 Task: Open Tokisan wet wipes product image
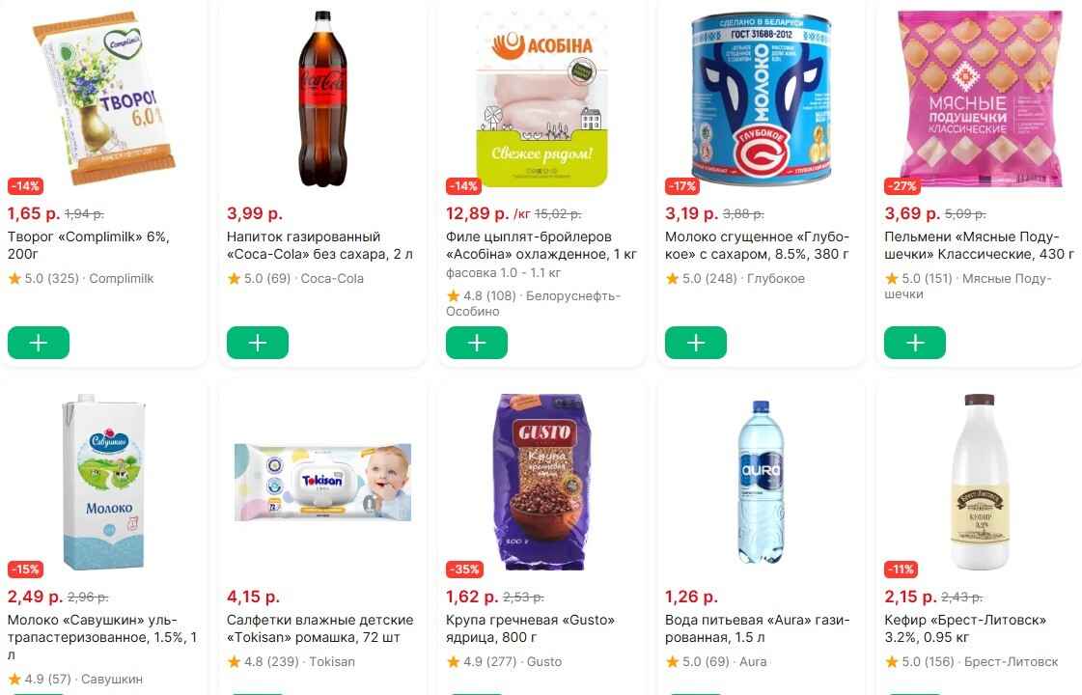click(323, 482)
